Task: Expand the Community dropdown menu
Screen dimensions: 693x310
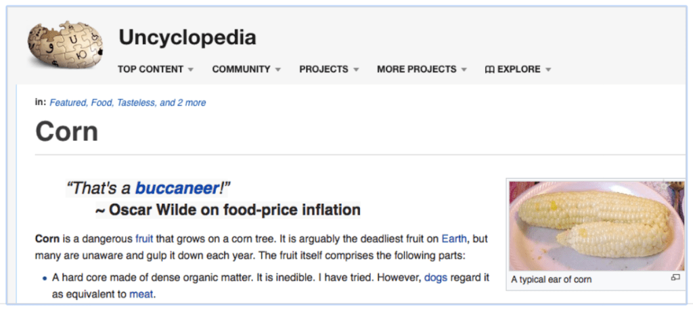Action: tap(246, 69)
